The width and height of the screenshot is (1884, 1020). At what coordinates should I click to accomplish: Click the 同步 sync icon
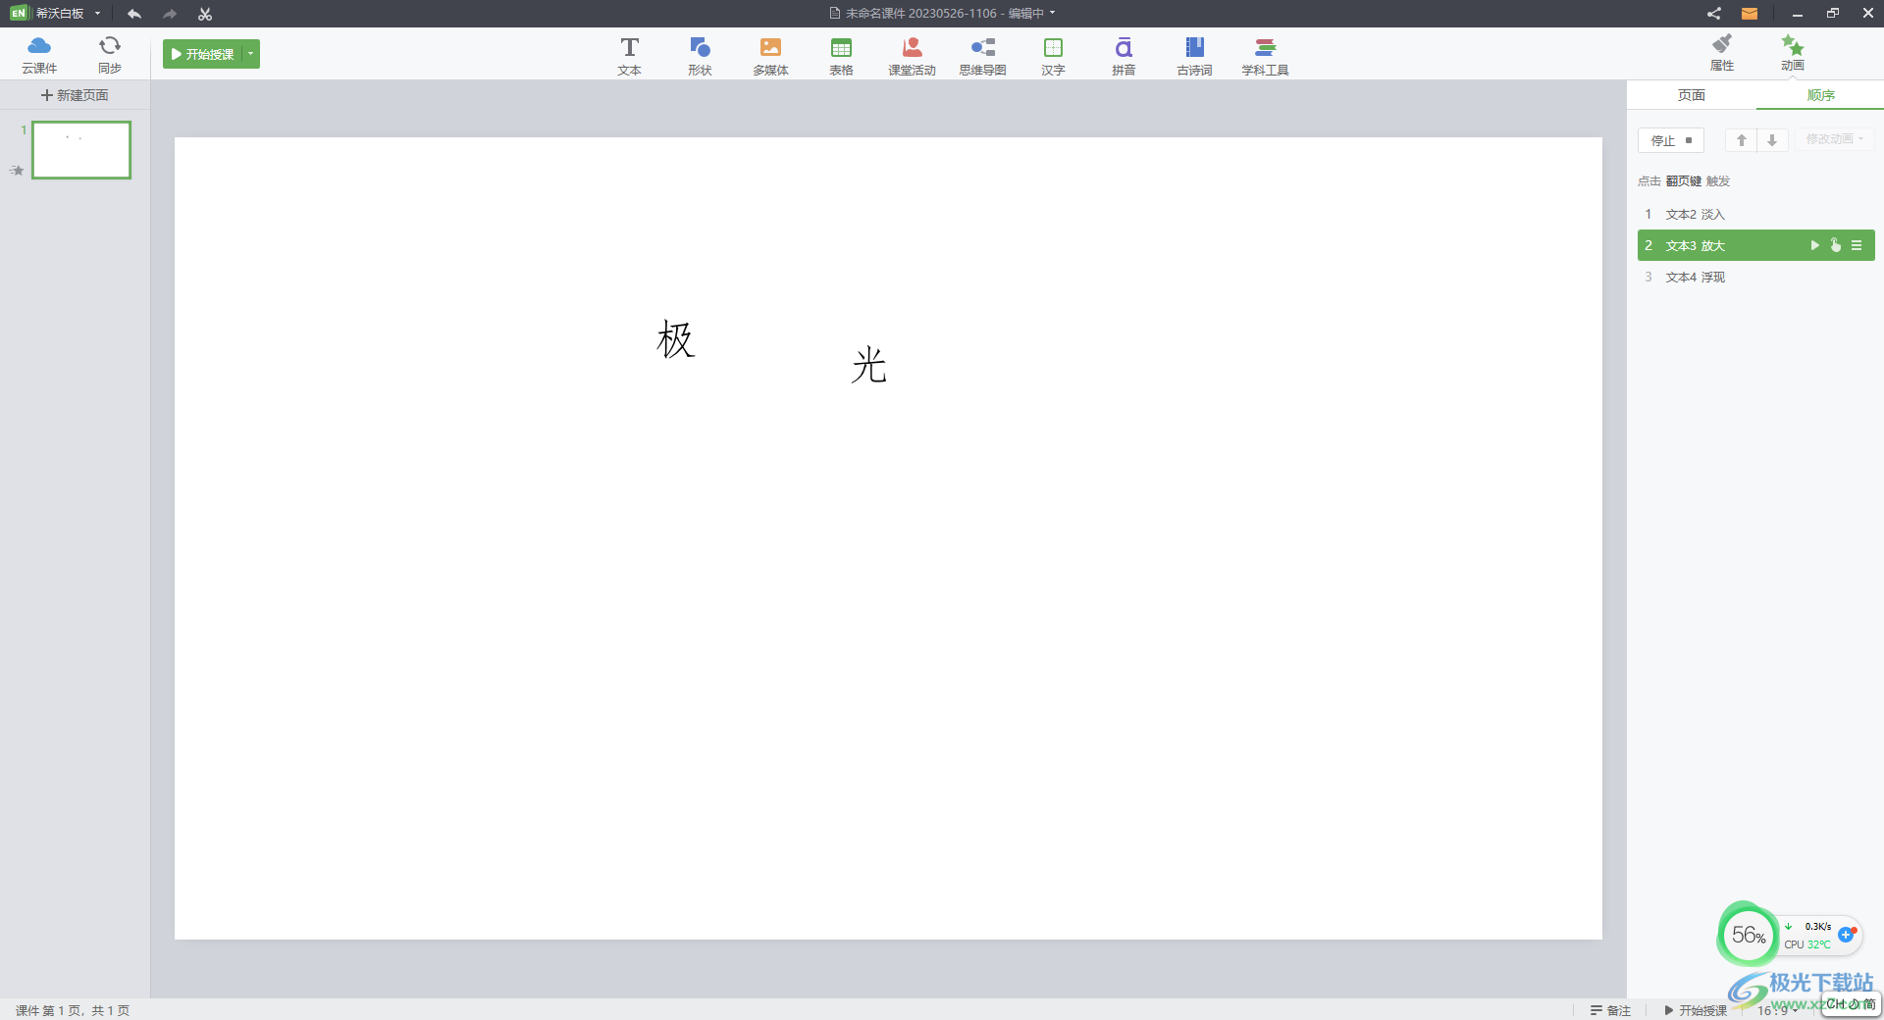[x=110, y=54]
